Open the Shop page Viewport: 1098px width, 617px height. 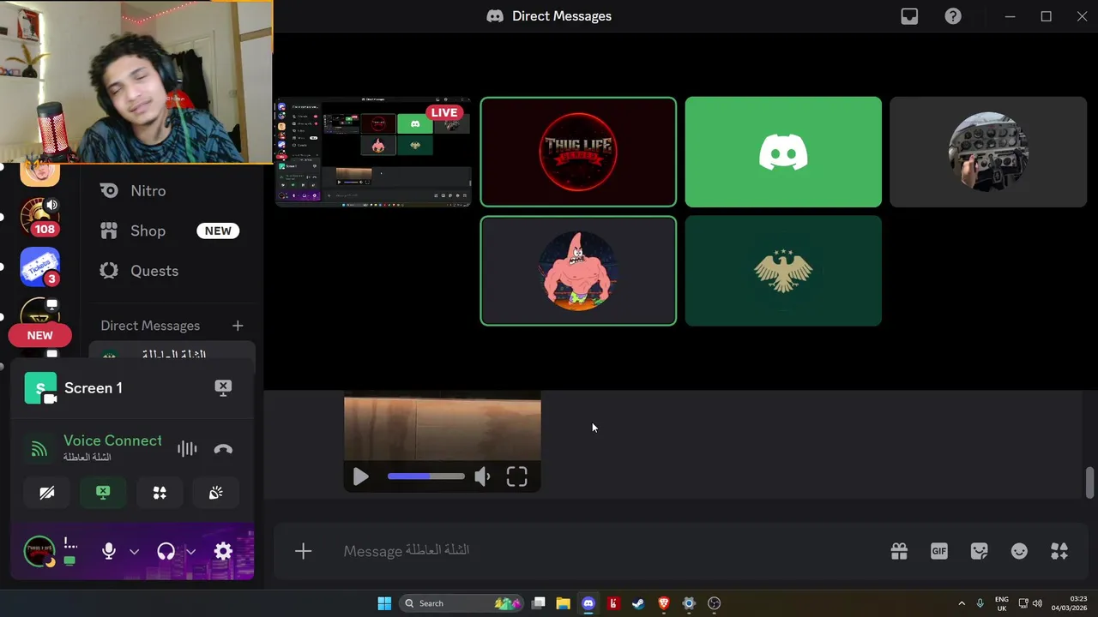[x=172, y=231]
